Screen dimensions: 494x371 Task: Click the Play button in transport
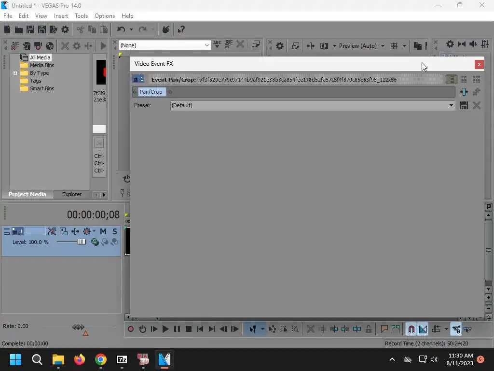pos(165,329)
